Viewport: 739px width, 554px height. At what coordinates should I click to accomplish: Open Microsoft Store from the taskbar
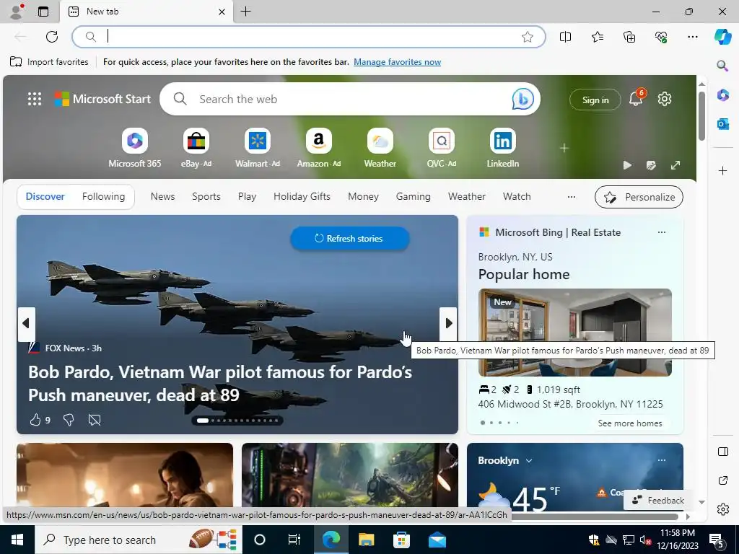point(401,540)
